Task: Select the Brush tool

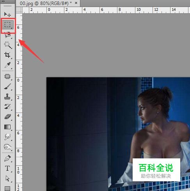Action: [x=7, y=87]
